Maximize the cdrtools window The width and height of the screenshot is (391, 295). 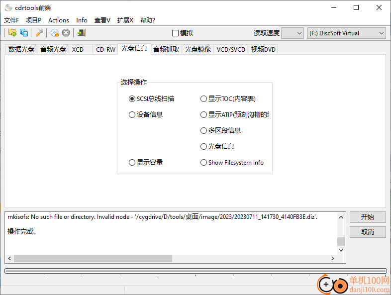[356, 8]
